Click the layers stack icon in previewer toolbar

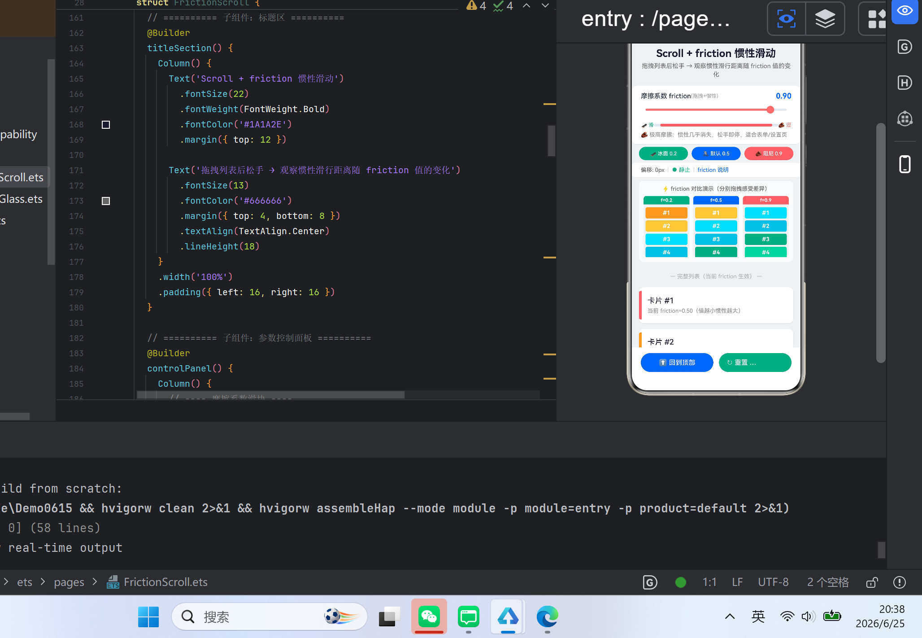825,19
